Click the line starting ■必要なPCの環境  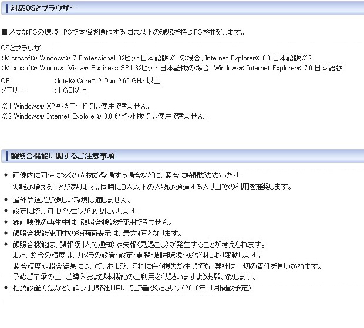[123, 32]
